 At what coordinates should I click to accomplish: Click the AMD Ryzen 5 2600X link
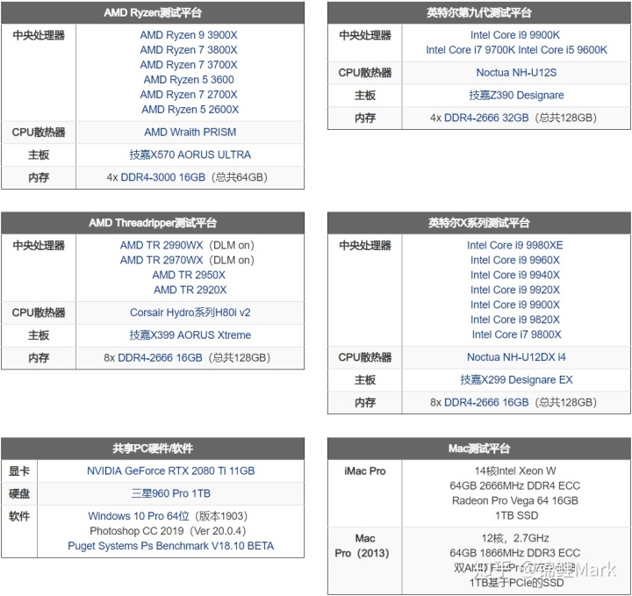click(x=190, y=110)
